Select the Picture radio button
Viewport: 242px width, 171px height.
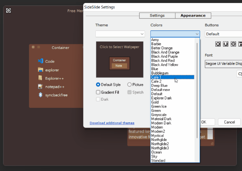(129, 85)
